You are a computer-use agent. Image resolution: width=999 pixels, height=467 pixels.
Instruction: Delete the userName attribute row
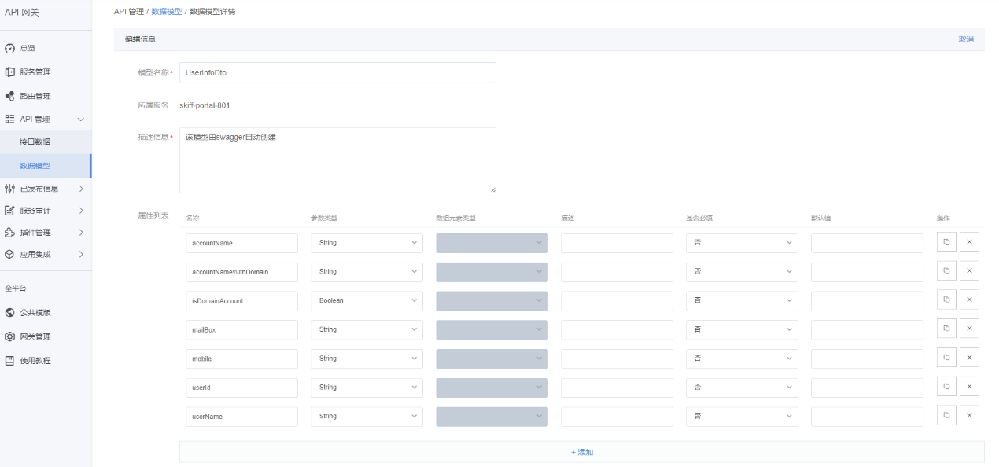click(x=969, y=416)
